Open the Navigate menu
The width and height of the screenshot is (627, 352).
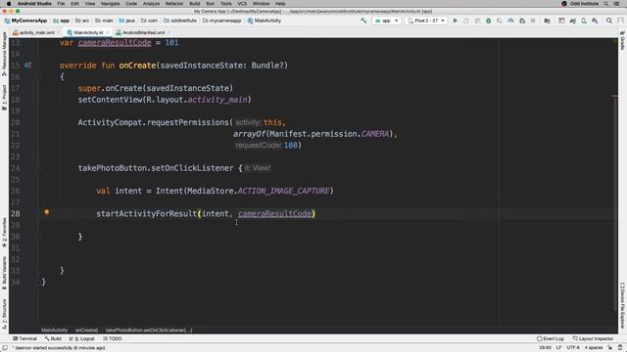(x=110, y=4)
